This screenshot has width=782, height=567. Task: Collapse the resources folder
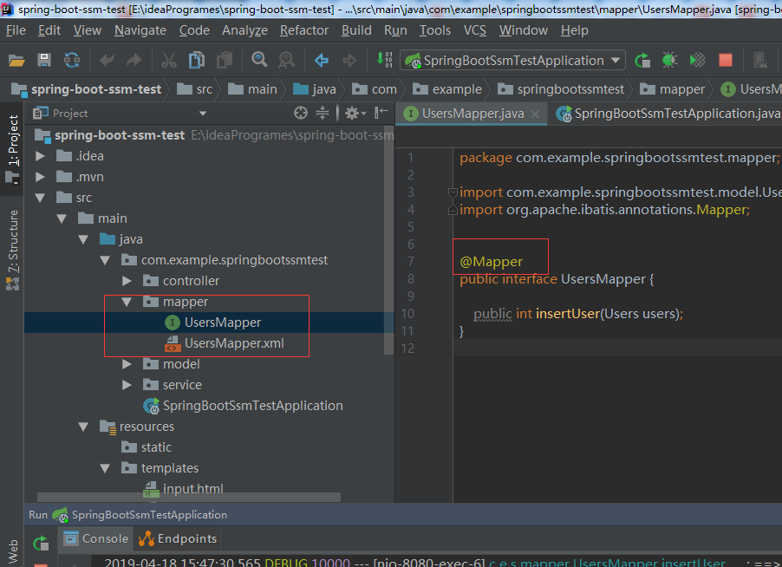pos(83,427)
